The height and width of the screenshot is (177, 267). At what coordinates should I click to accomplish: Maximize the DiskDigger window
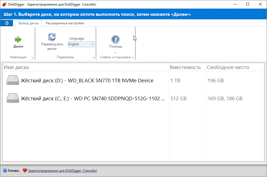pyautogui.click(x=248, y=4)
